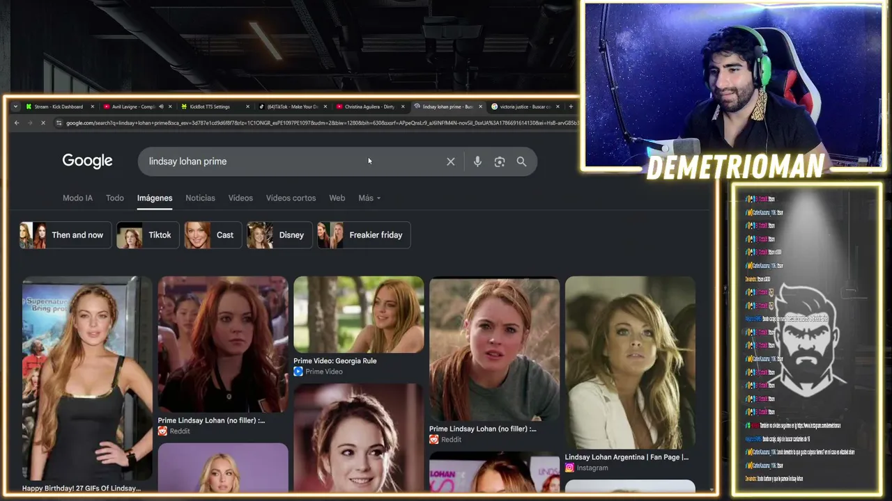This screenshot has width=892, height=501.
Task: Open a new browser tab with plus
Action: 571,106
